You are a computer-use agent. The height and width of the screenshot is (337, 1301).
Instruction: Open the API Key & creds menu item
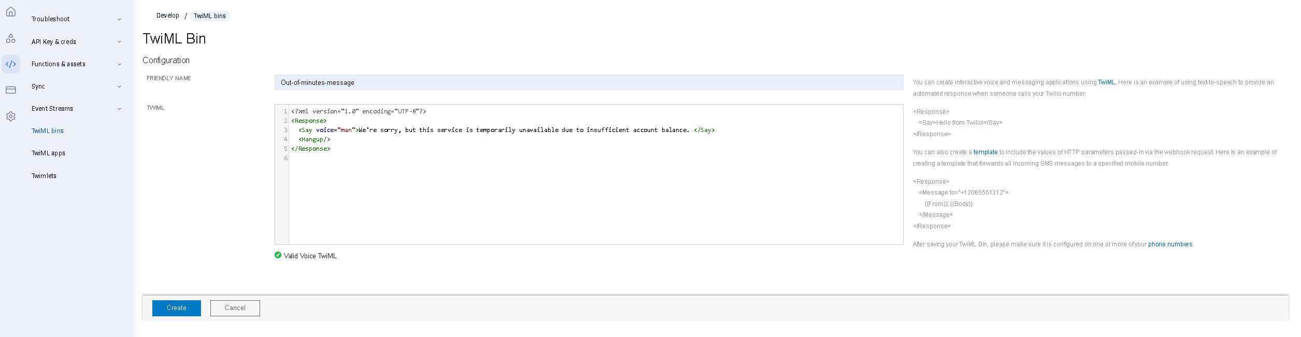[54, 42]
